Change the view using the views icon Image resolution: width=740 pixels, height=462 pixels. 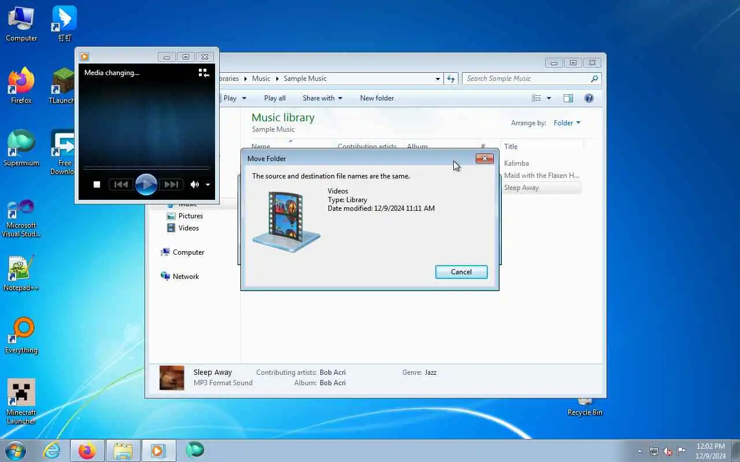[x=536, y=98]
